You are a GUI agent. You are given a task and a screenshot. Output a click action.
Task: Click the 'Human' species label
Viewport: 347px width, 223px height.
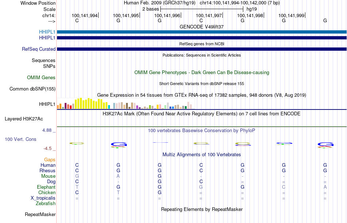pos(48,165)
